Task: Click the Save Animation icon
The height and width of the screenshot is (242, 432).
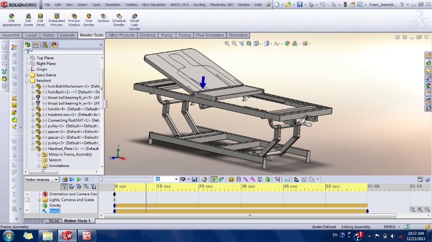Action: coord(194,179)
